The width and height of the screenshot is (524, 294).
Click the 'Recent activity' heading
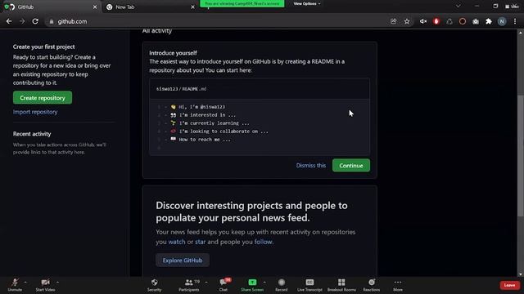coord(32,134)
